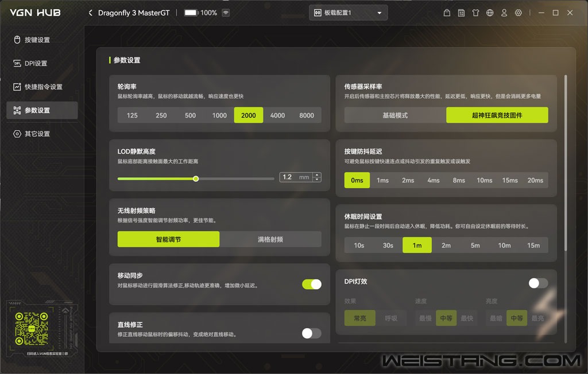Click the DPI icon in the sidebar
Viewport: 588px width, 374px height.
click(x=17, y=63)
